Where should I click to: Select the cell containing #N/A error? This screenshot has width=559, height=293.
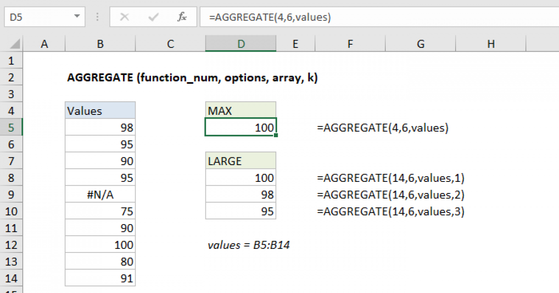[100, 194]
